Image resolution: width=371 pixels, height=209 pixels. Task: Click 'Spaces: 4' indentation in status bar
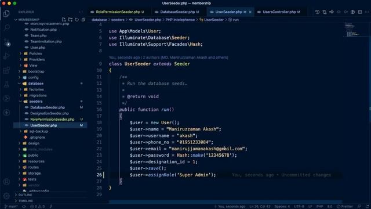pos(282,207)
